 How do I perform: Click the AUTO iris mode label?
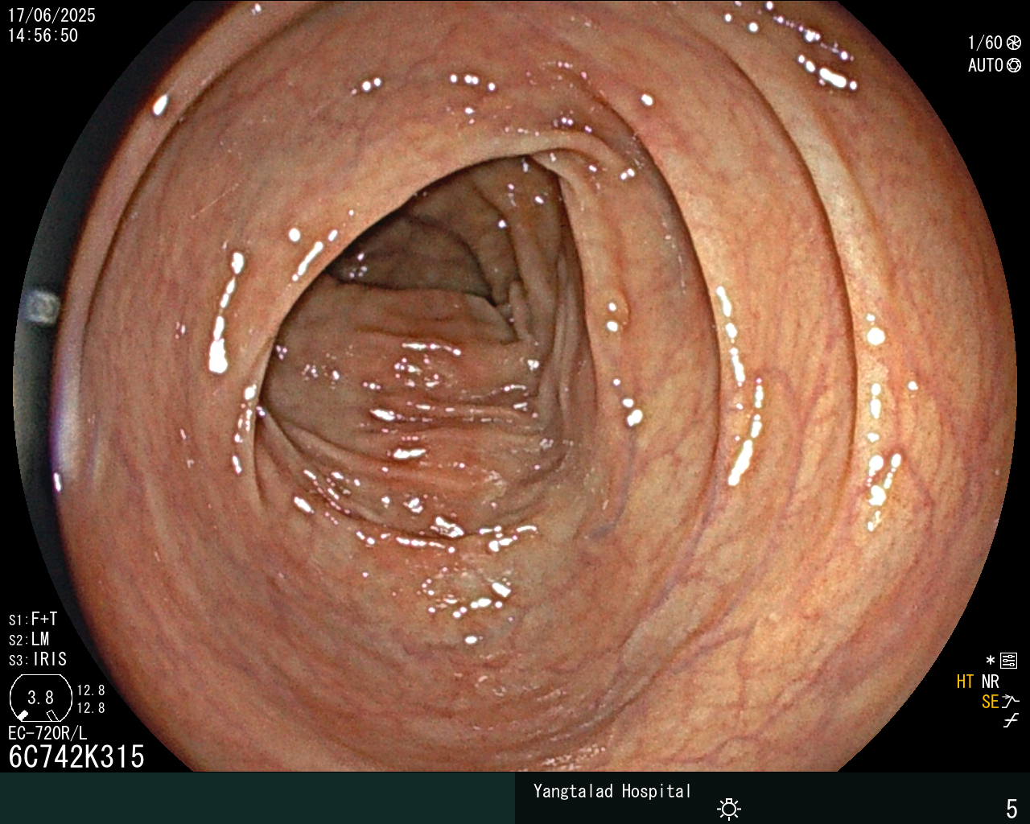click(x=985, y=65)
